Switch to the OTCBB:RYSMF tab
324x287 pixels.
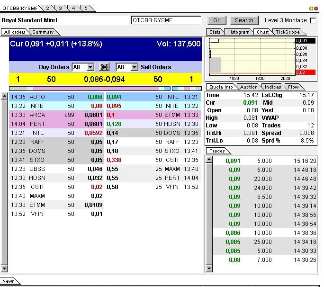[21, 8]
